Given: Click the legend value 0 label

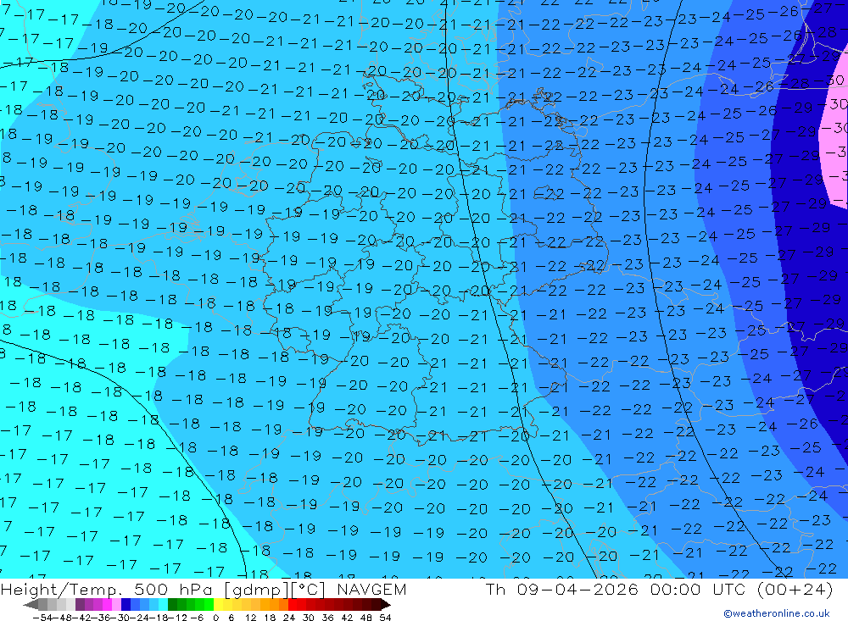Looking at the screenshot, I should point(215,618).
